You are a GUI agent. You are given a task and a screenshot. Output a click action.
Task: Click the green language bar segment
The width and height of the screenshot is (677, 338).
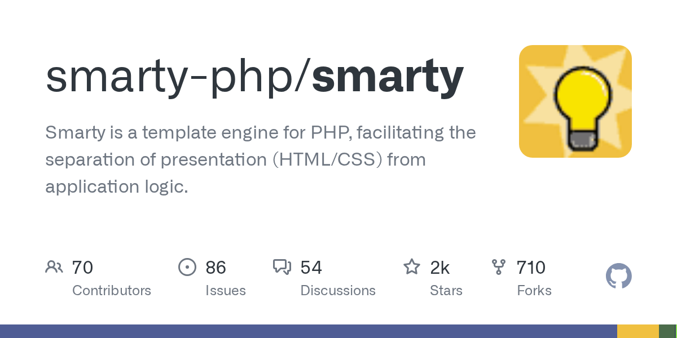[x=667, y=331]
